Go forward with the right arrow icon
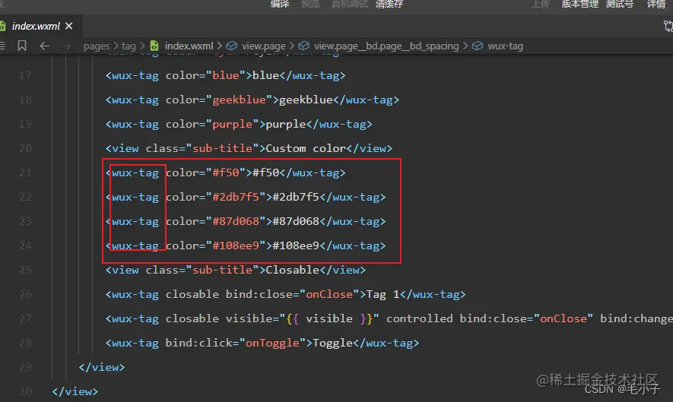Image resolution: width=673 pixels, height=402 pixels. click(65, 46)
